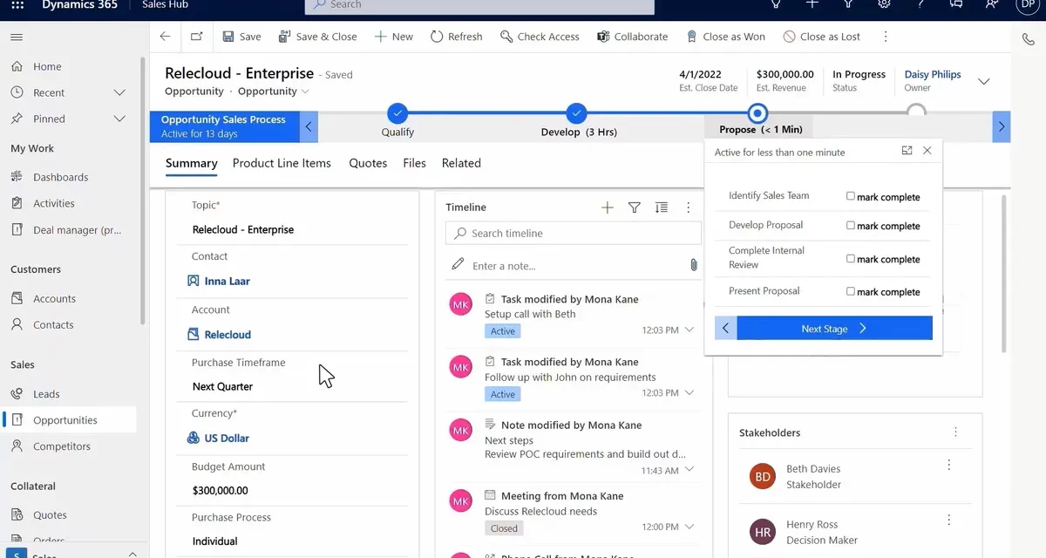Click the Search timeline field
Viewport: 1046px width, 558px height.
click(574, 233)
